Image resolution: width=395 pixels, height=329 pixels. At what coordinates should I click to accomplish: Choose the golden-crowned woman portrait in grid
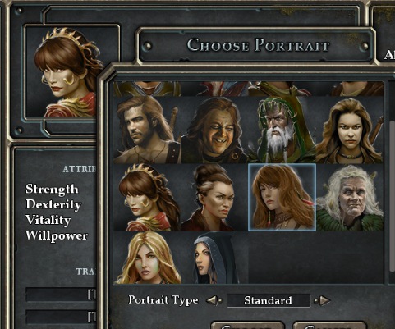tap(147, 198)
